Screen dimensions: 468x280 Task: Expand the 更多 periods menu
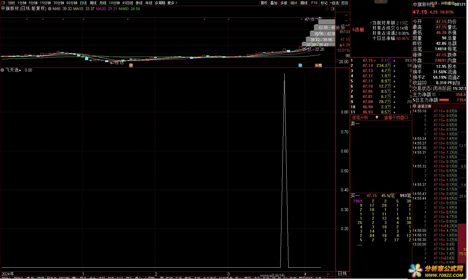(172, 3)
